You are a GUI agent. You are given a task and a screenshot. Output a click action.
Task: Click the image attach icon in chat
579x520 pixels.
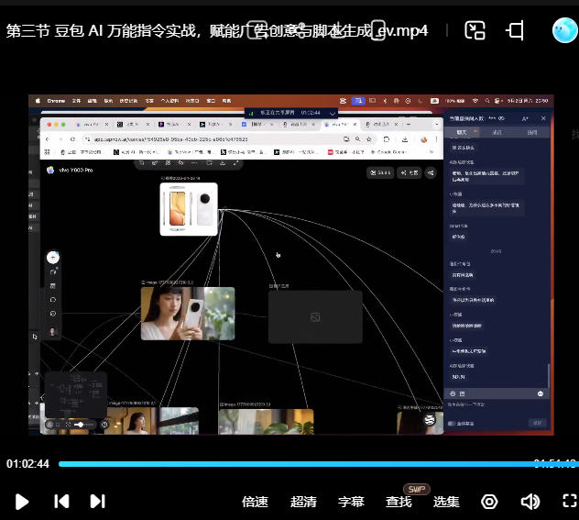point(463,393)
